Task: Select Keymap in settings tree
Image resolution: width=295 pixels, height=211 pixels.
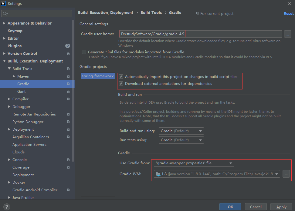Action: (15, 31)
